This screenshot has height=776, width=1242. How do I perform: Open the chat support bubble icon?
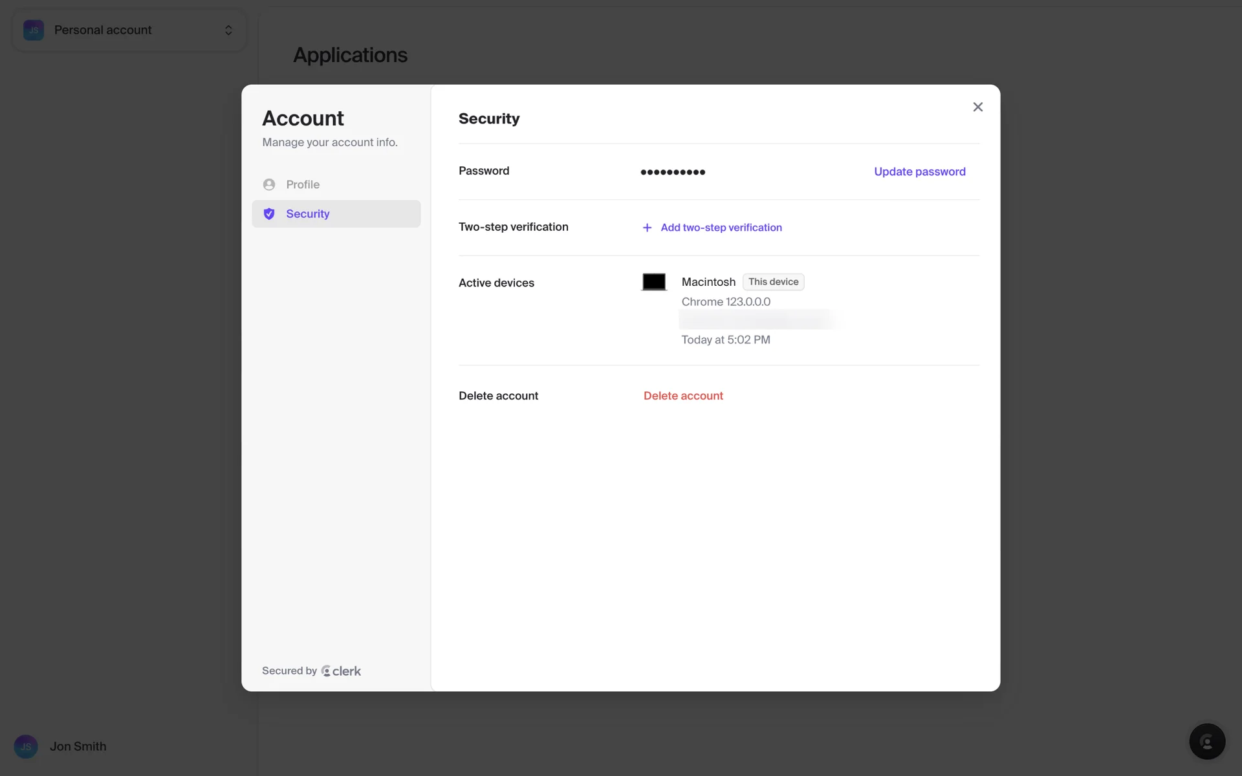pos(1207,741)
